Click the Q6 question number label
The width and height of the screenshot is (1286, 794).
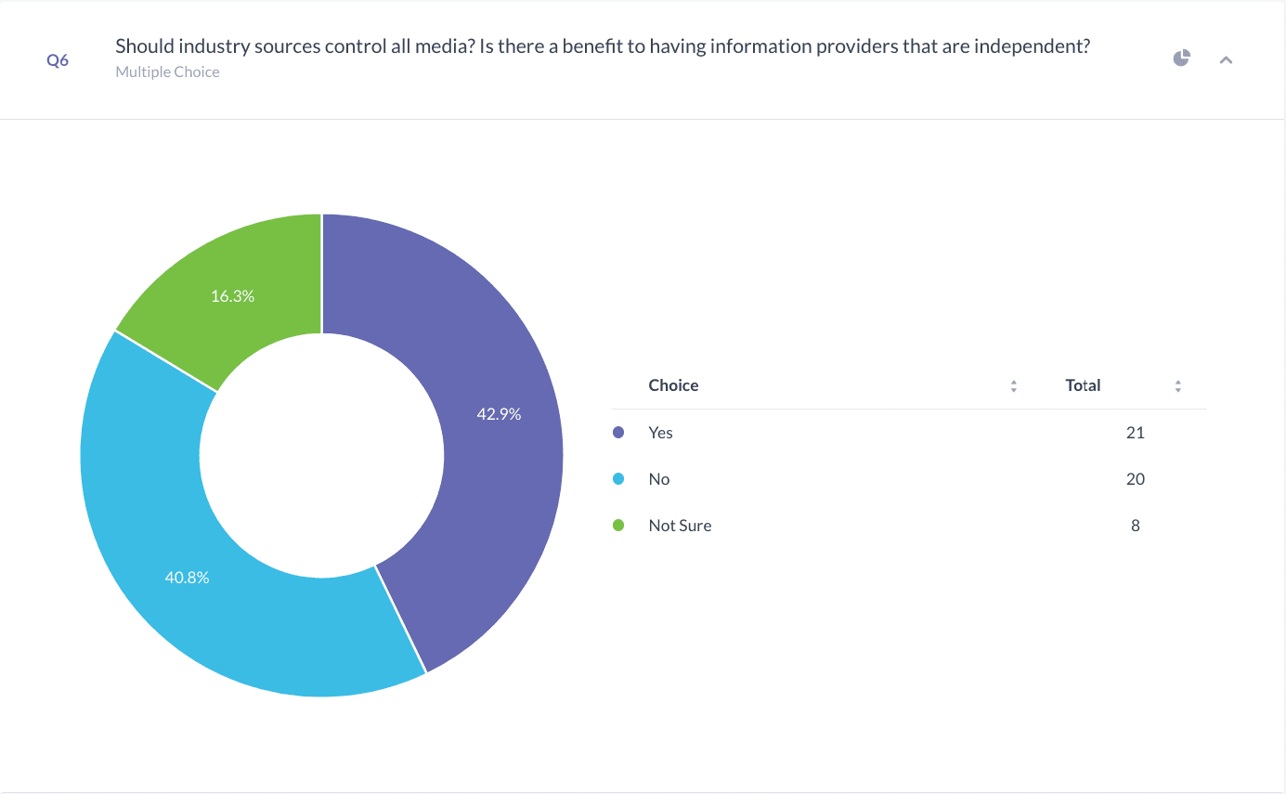58,60
